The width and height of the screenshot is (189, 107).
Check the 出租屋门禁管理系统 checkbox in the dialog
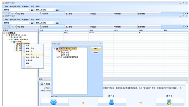coord(59,58)
